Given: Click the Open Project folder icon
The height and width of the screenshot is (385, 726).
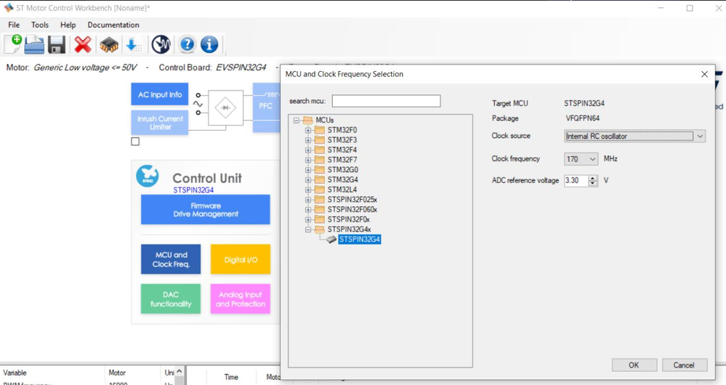Looking at the screenshot, I should click(34, 44).
